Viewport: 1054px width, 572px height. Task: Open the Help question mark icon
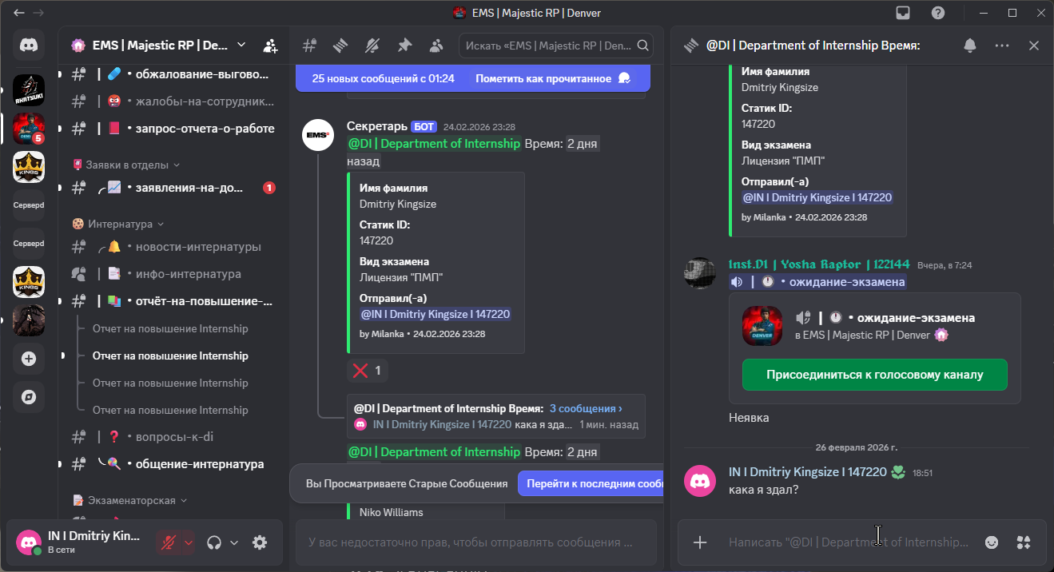point(938,13)
